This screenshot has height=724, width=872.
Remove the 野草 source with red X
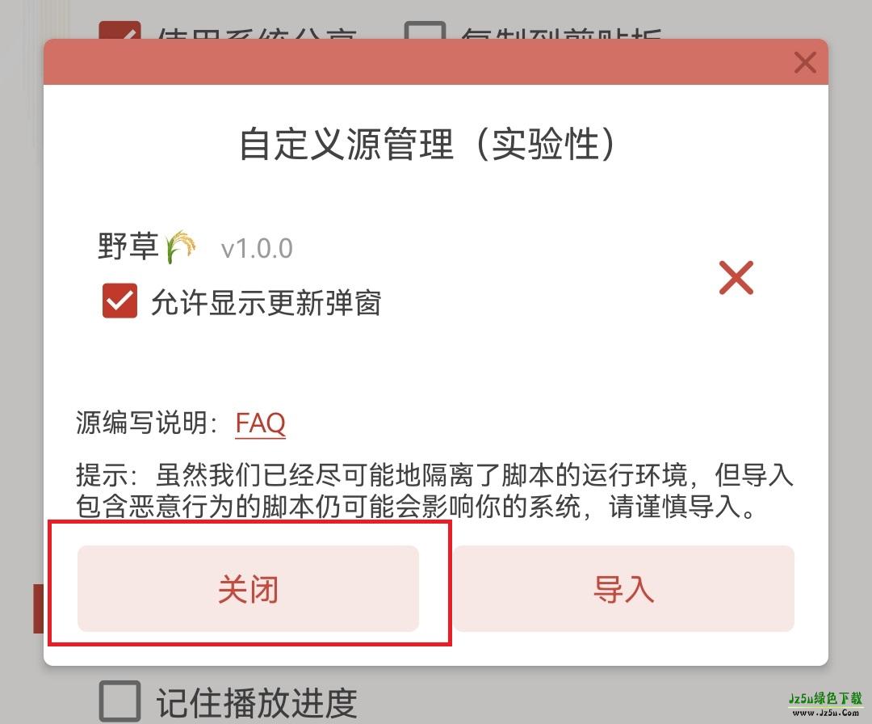736,277
